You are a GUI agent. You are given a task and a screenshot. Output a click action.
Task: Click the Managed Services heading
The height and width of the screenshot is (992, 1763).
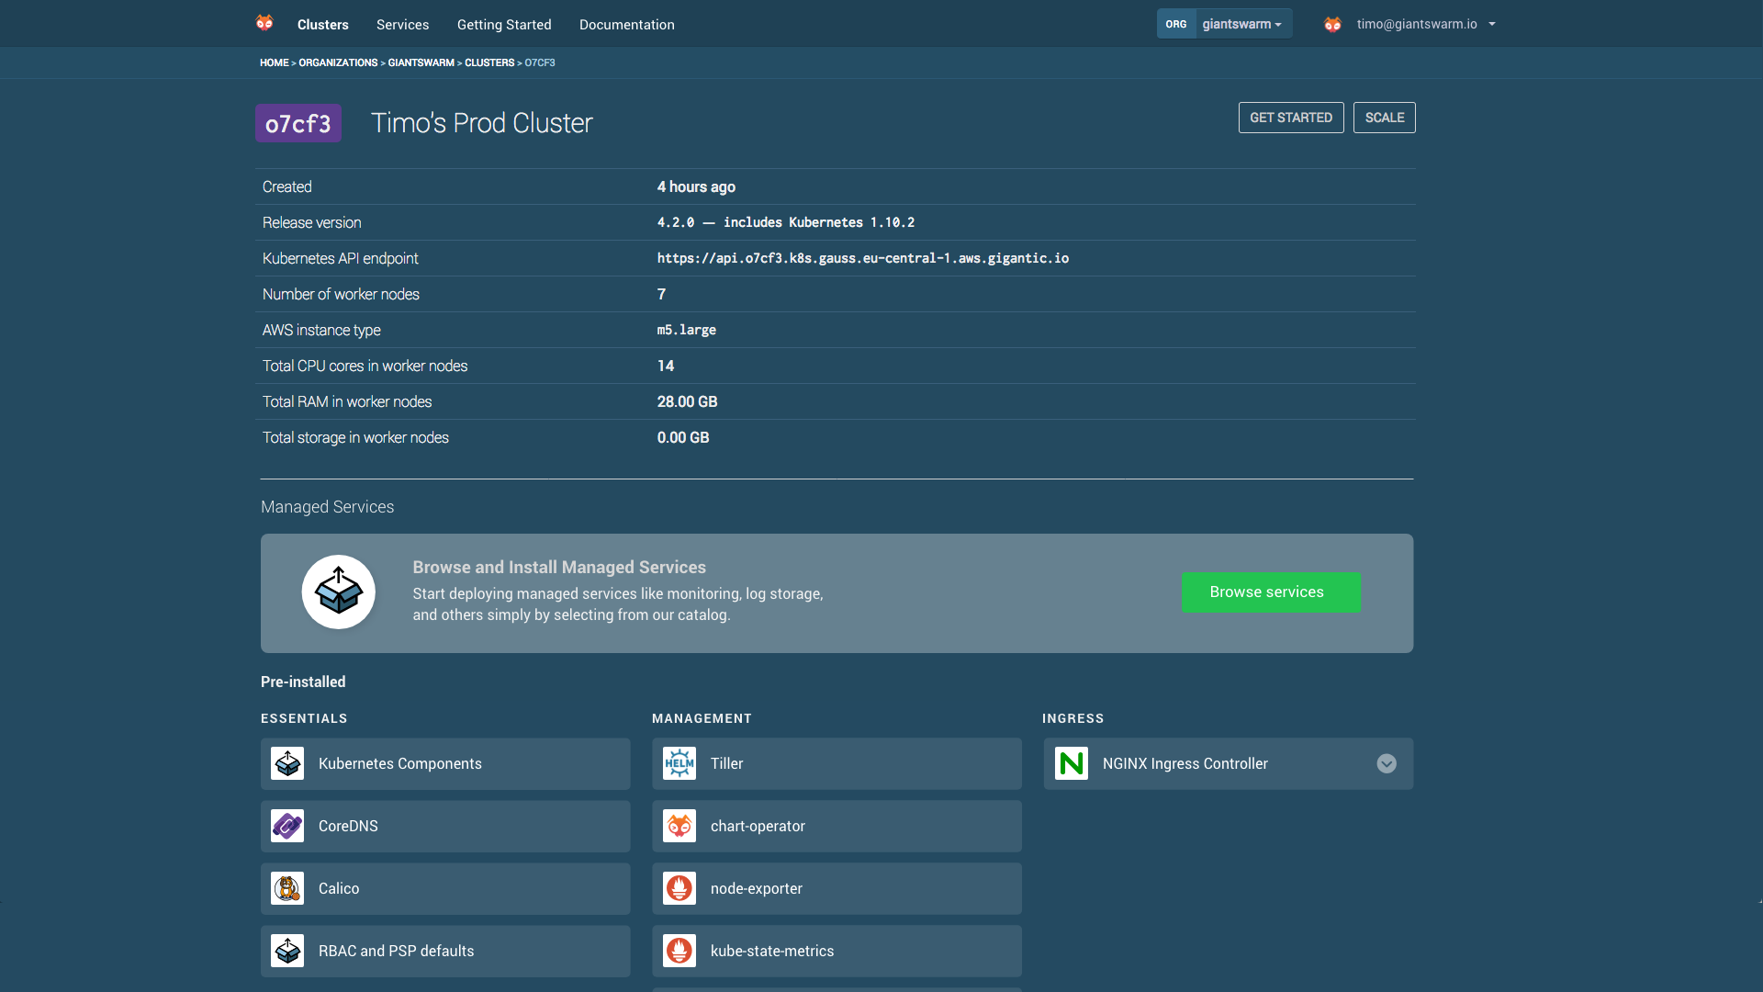click(327, 507)
